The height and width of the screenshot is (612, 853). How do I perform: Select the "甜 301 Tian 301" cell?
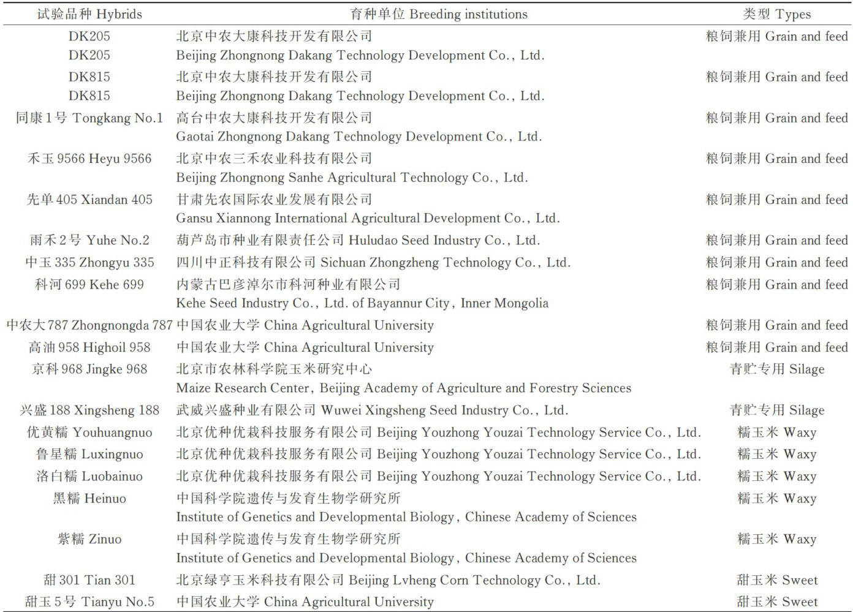[89, 580]
